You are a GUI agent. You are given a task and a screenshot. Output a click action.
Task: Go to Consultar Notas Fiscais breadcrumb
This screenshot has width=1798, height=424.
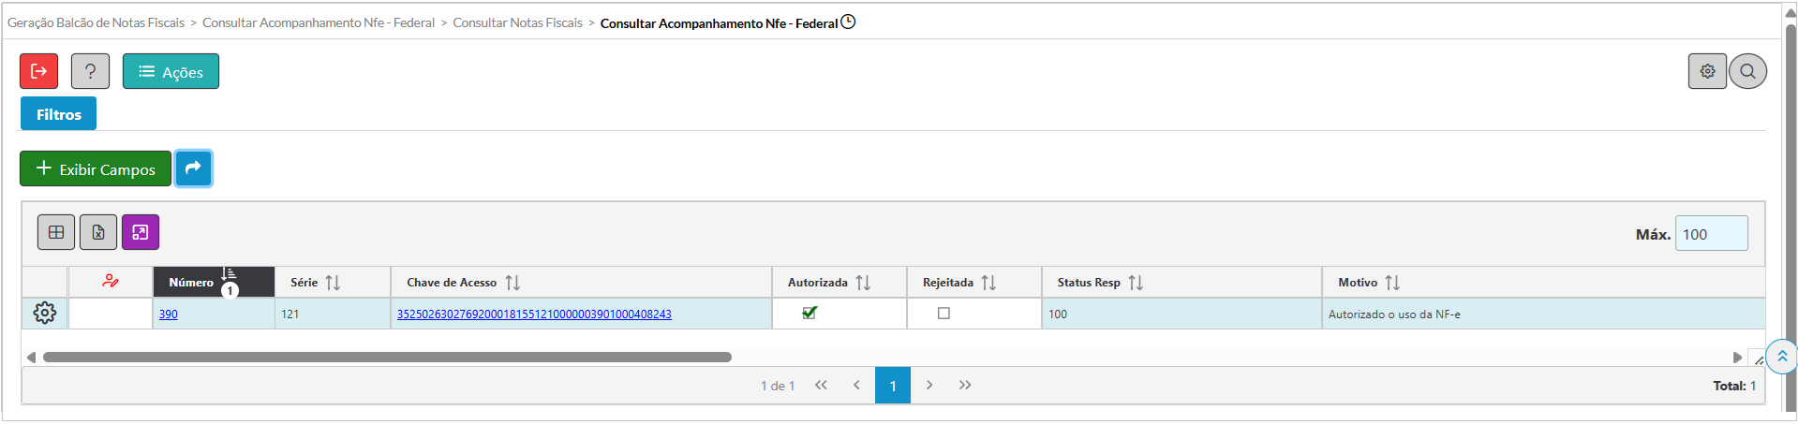coord(517,22)
